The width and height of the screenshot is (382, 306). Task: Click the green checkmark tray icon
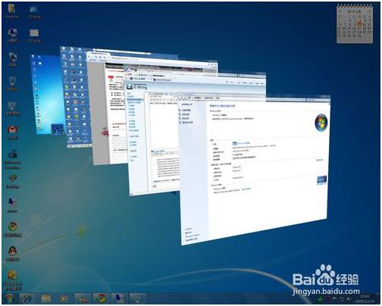point(320,299)
